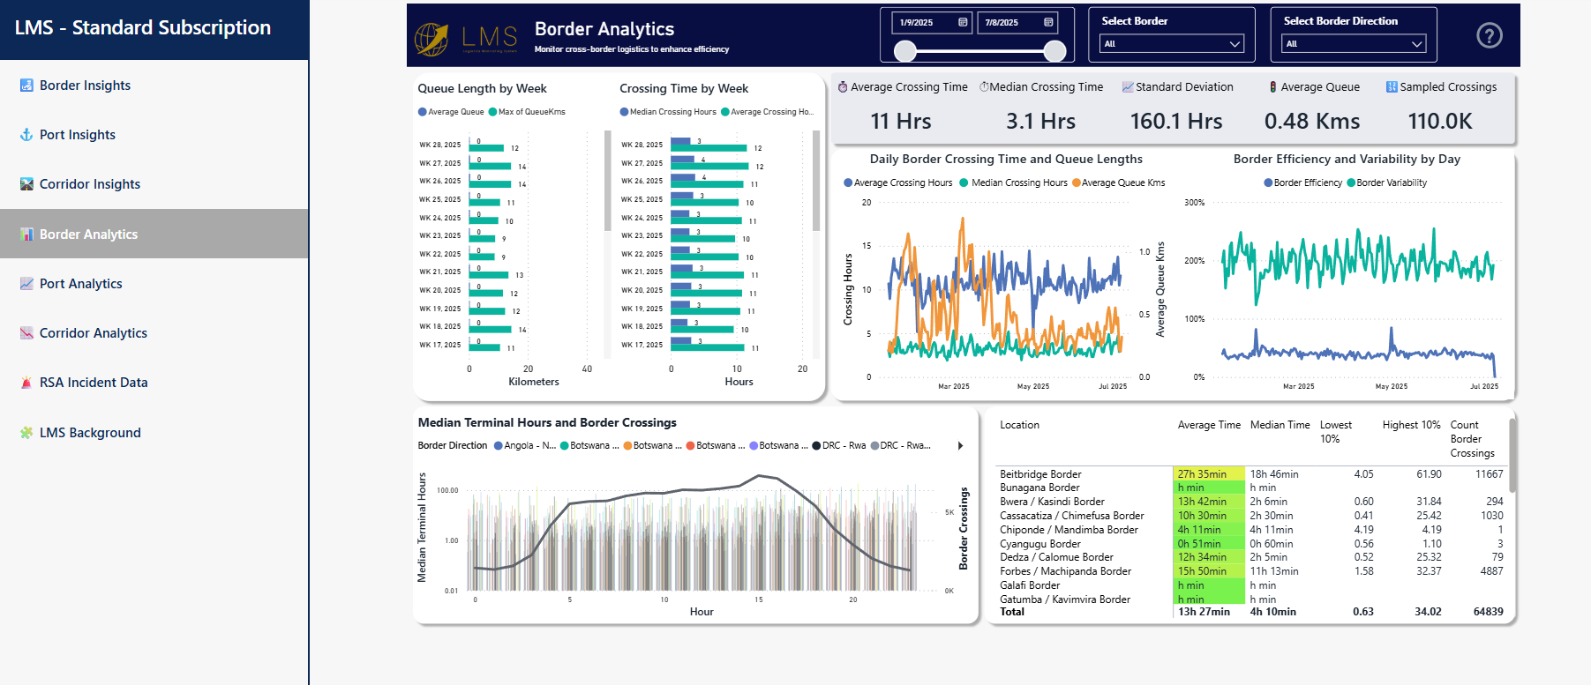Click the left date range slider handle
The height and width of the screenshot is (685, 1591).
905,51
